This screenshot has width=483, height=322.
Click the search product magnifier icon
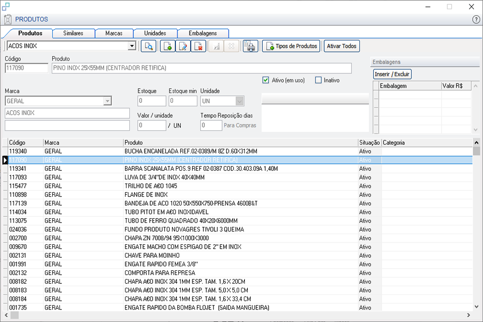(x=148, y=46)
